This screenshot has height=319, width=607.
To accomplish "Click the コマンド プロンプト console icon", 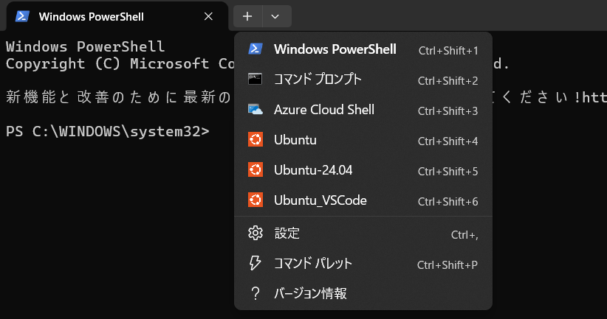I will coord(256,80).
